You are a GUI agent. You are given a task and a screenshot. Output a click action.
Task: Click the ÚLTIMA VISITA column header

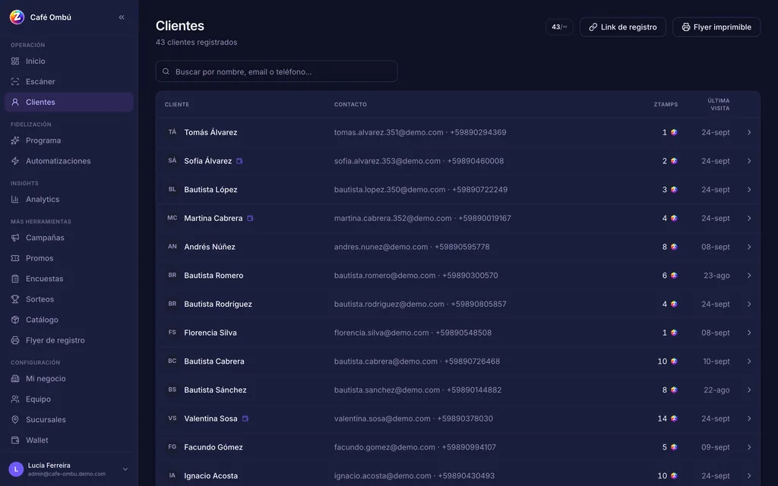(x=719, y=104)
